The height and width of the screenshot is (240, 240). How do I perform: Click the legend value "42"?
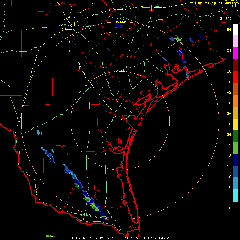tap(229, 93)
